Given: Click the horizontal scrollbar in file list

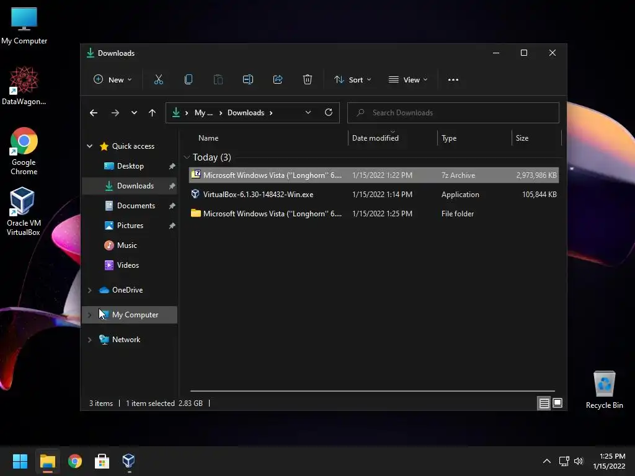Looking at the screenshot, I should 373,391.
